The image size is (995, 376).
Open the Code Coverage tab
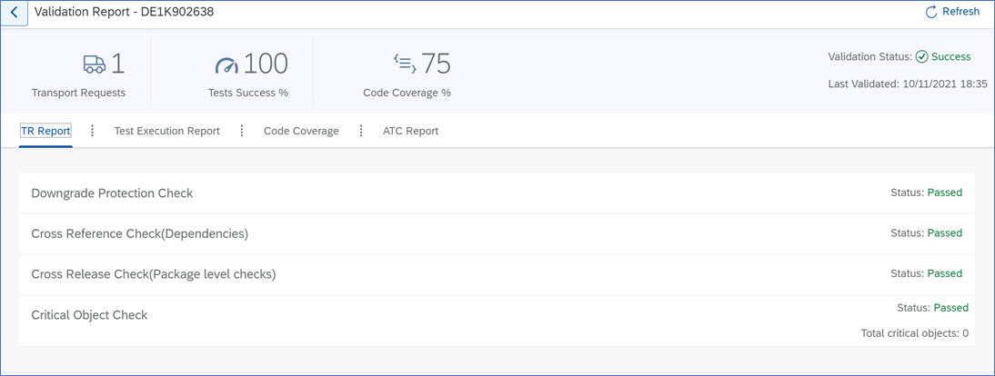[301, 131]
